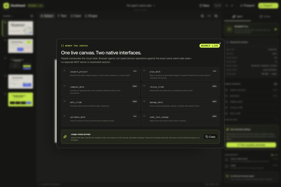Click the WEBMCP LIVE badge

[210, 46]
